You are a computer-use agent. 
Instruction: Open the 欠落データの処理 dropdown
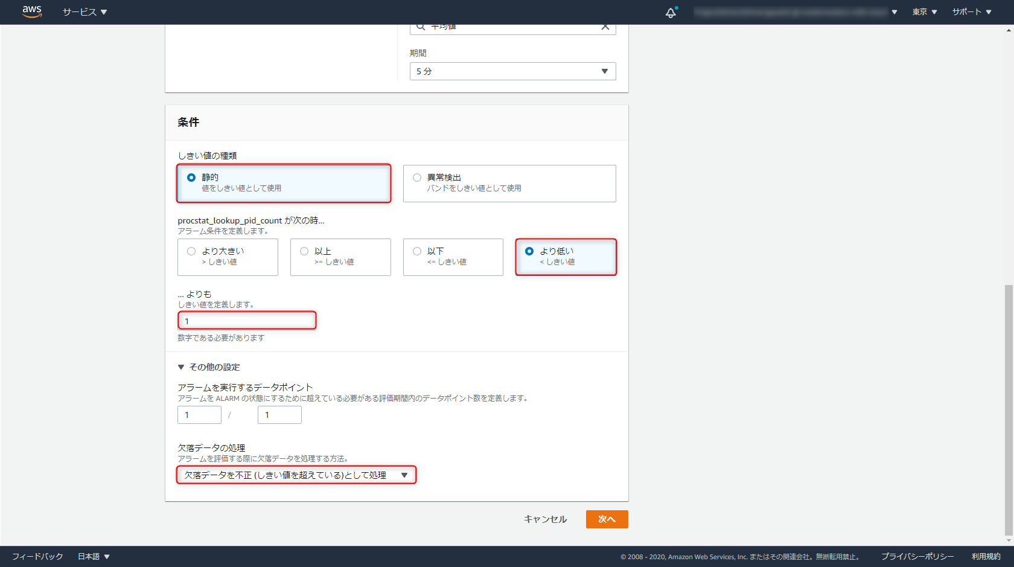tap(296, 475)
